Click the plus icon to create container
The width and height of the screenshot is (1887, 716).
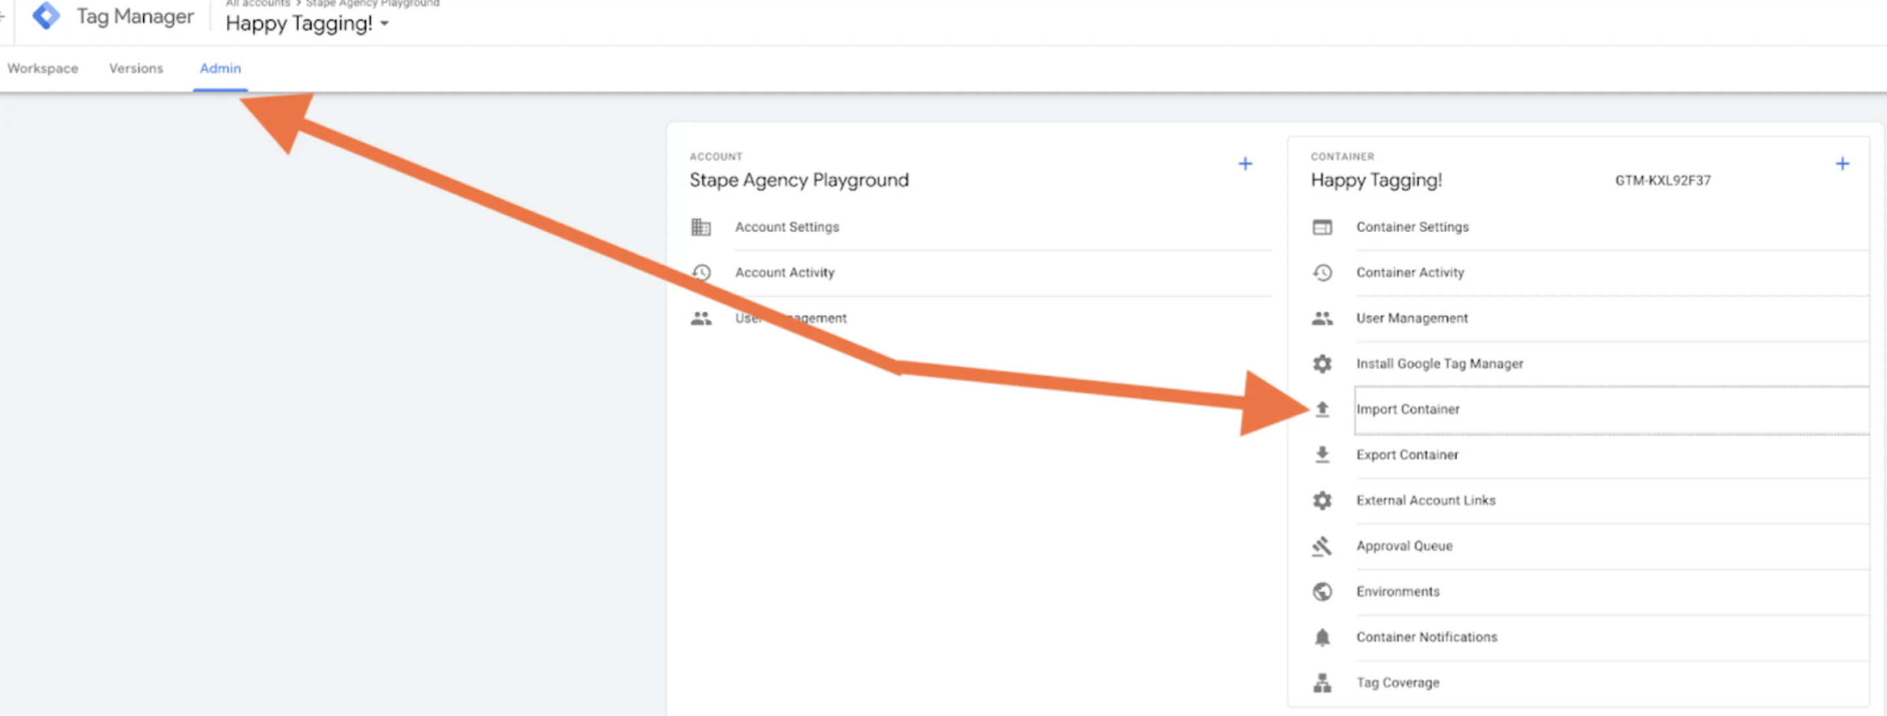coord(1842,164)
